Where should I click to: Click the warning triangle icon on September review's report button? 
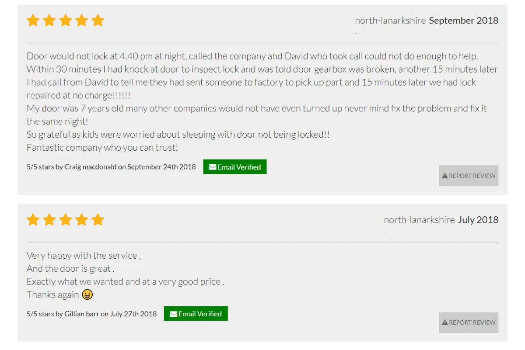[x=445, y=176]
